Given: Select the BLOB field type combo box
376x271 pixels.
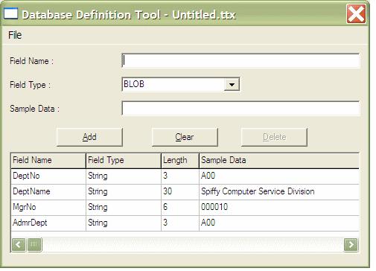Looking at the screenshot, I should point(181,84).
